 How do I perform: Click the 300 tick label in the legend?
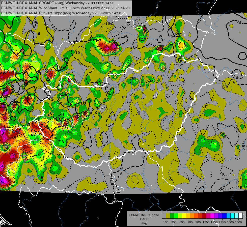click(174, 222)
